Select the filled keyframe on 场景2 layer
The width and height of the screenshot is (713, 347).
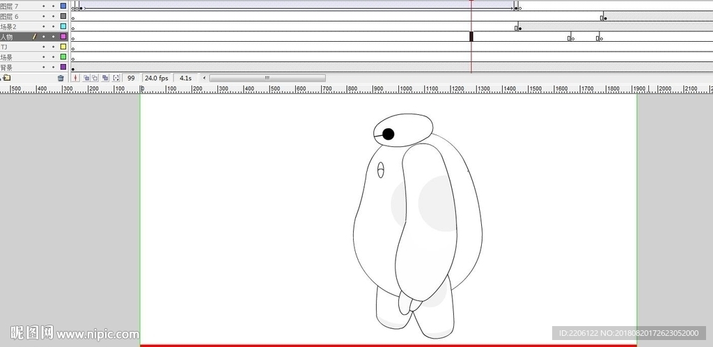[x=519, y=28]
